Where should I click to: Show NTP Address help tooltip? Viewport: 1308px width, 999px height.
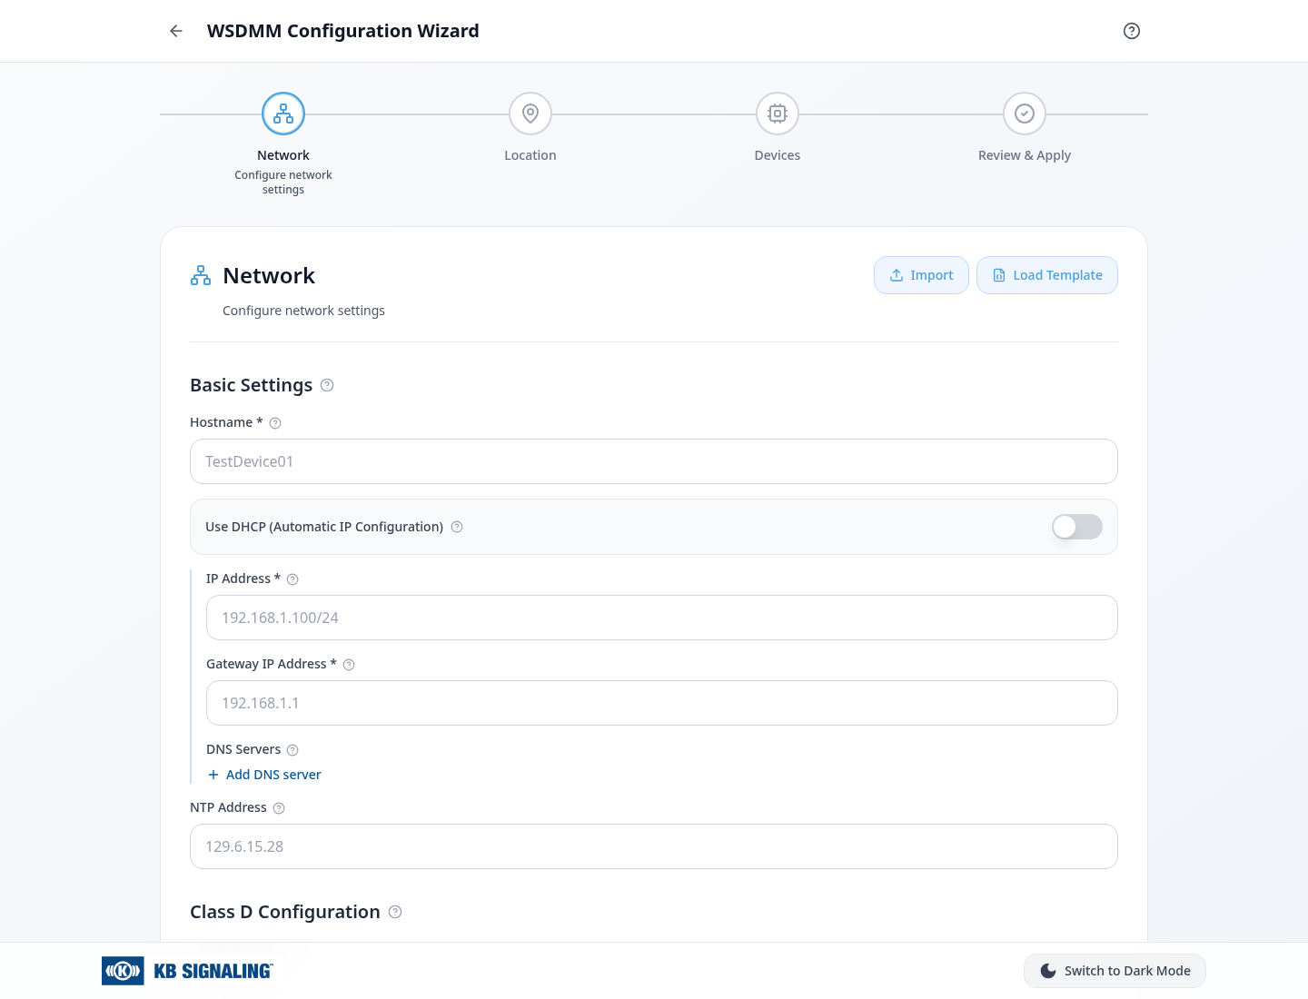[279, 808]
